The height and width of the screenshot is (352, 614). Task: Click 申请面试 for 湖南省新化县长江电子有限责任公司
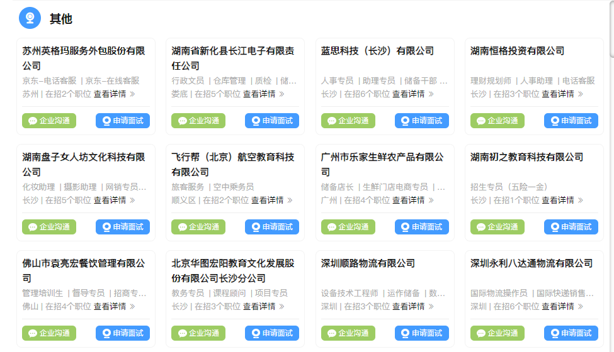(x=272, y=121)
